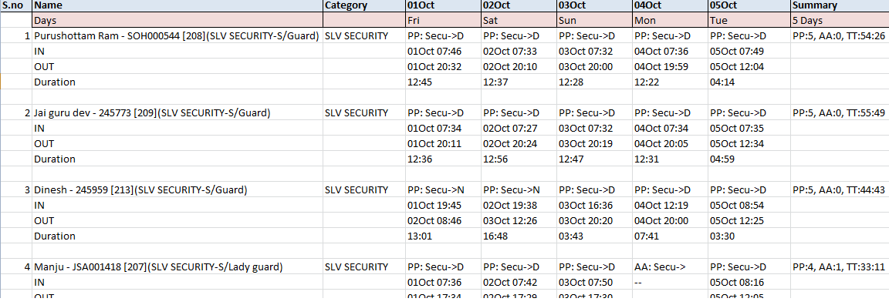The image size is (889, 305).
Task: Select Dinesh - 245959 name cell
Action: (x=177, y=189)
